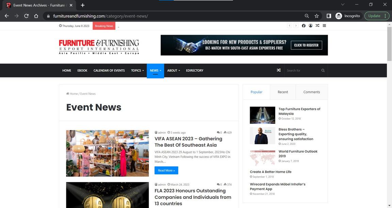This screenshot has width=392, height=208.
Task: Click the navbar shuffle article icon
Action: 278,70
